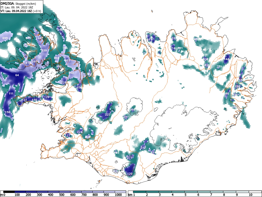The image size is (262, 197).
Task: Select the 228 visibility value
Action: click(64, 82)
